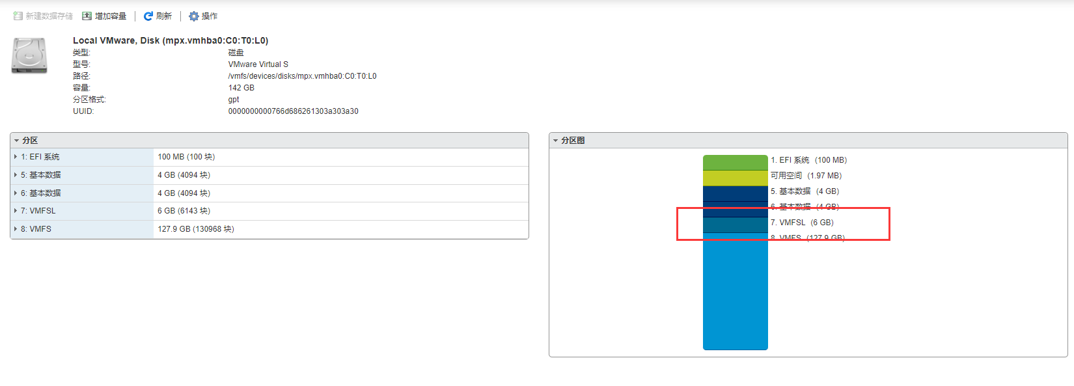The width and height of the screenshot is (1074, 386).
Task: Click the 增加容量 increase capacity icon
Action: coord(87,16)
